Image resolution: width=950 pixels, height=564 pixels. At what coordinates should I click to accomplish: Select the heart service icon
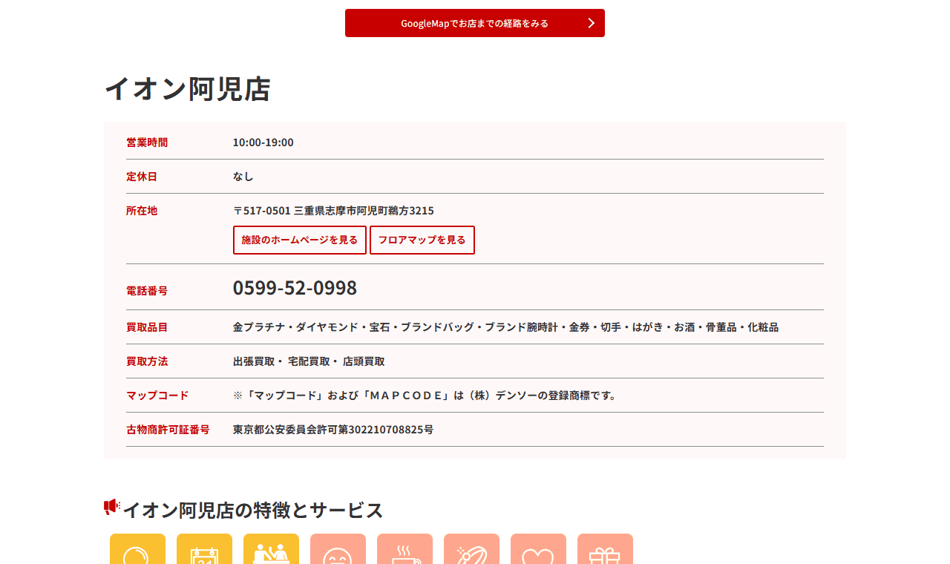538,549
